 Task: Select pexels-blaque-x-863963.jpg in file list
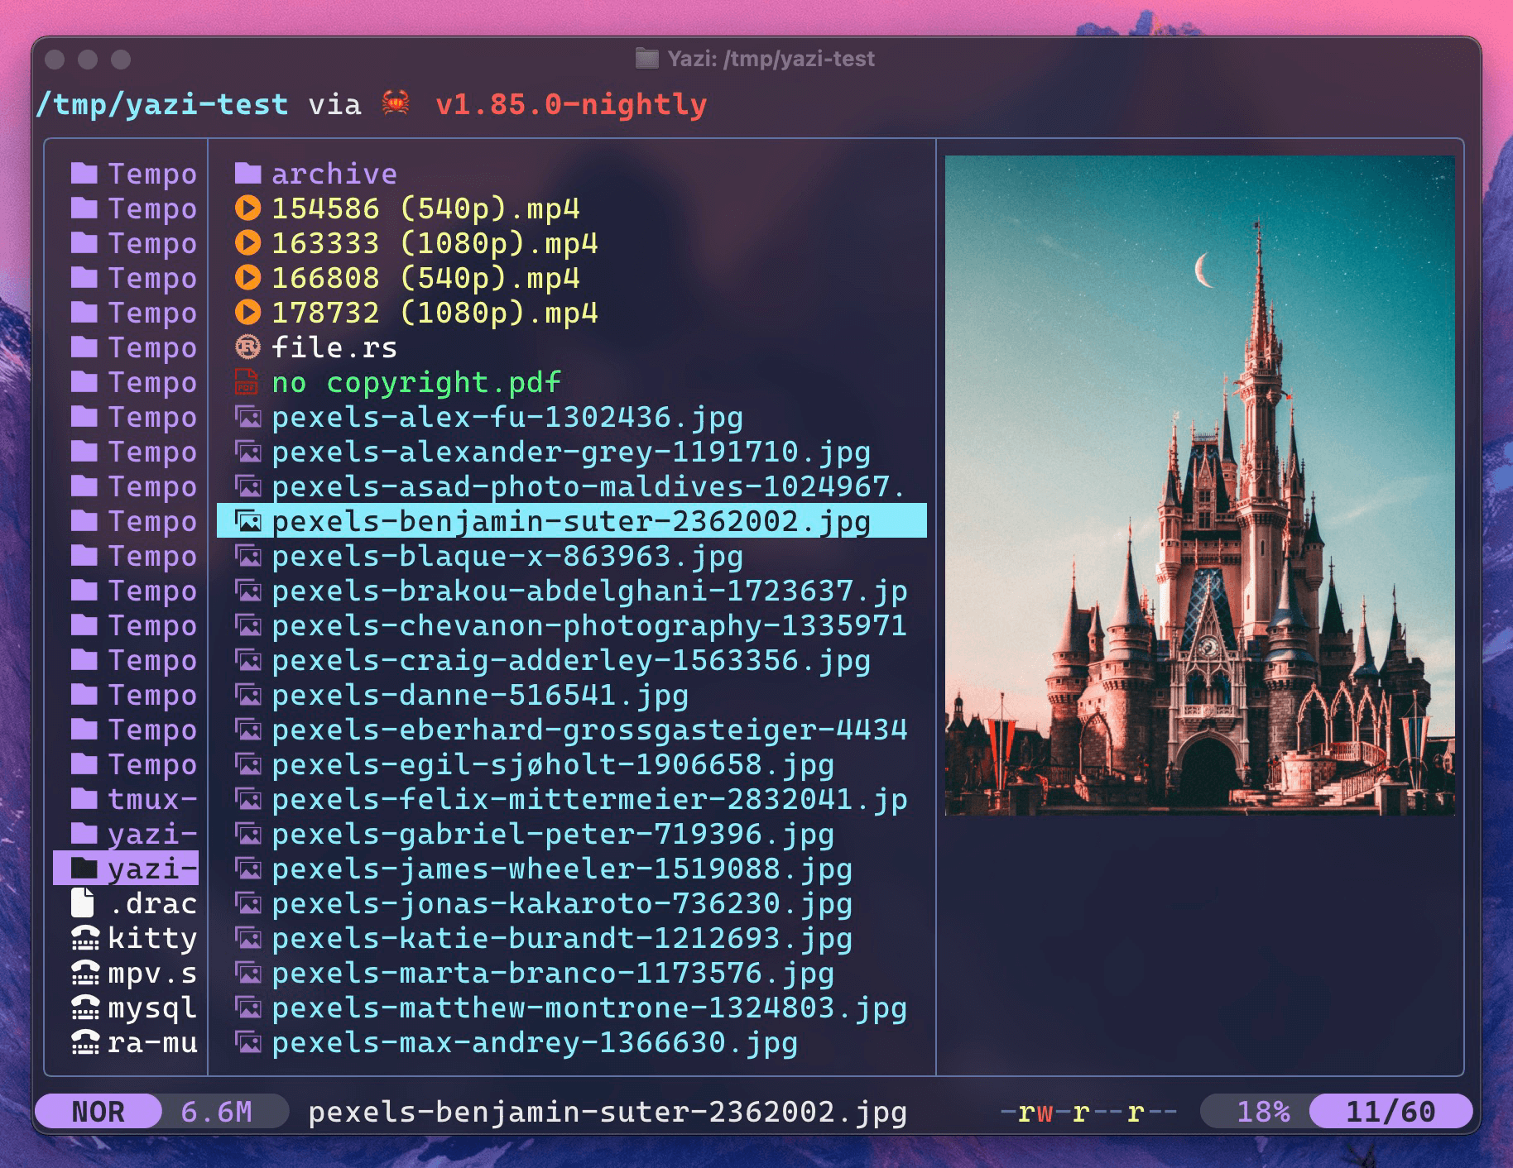click(x=507, y=556)
